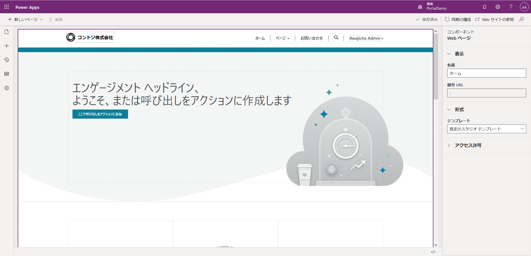531x256 pixels.
Task: Click the お問い合わせ navigation item
Action: (x=311, y=38)
